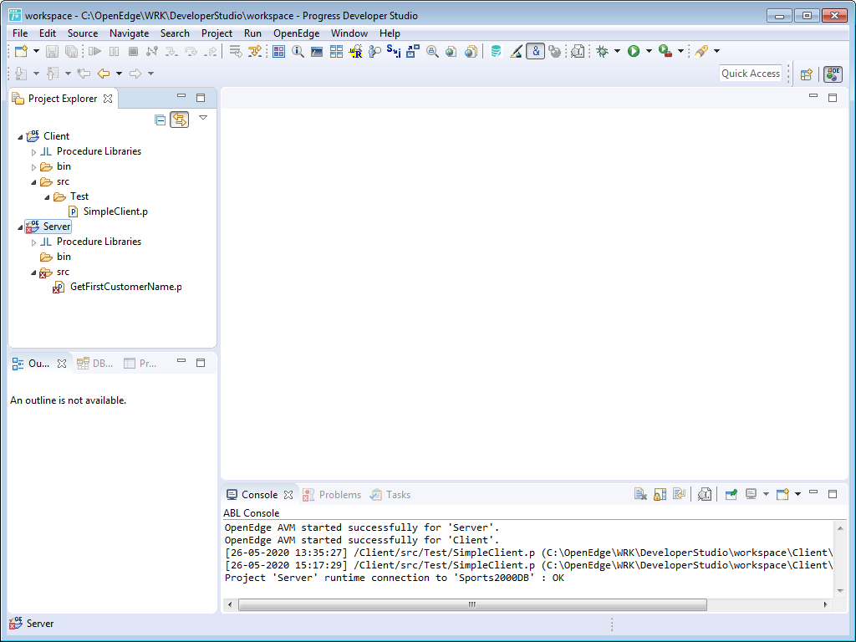
Task: Collapse the Server project node
Action: click(x=20, y=227)
